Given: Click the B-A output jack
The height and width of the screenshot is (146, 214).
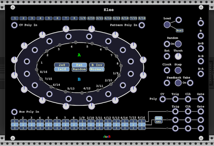Looking at the screenshot, I should 201,74.
